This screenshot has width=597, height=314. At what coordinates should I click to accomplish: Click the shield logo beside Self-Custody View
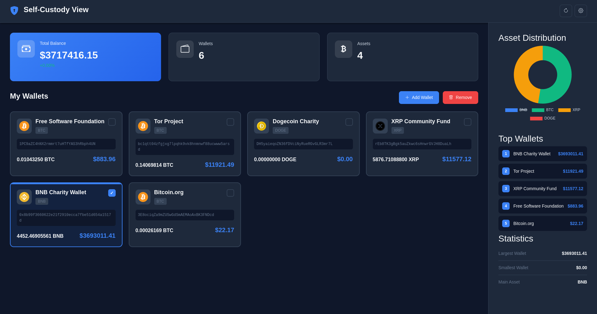point(14,10)
